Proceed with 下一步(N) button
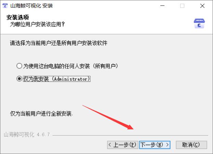The width and height of the screenshot is (213, 154). (155, 145)
